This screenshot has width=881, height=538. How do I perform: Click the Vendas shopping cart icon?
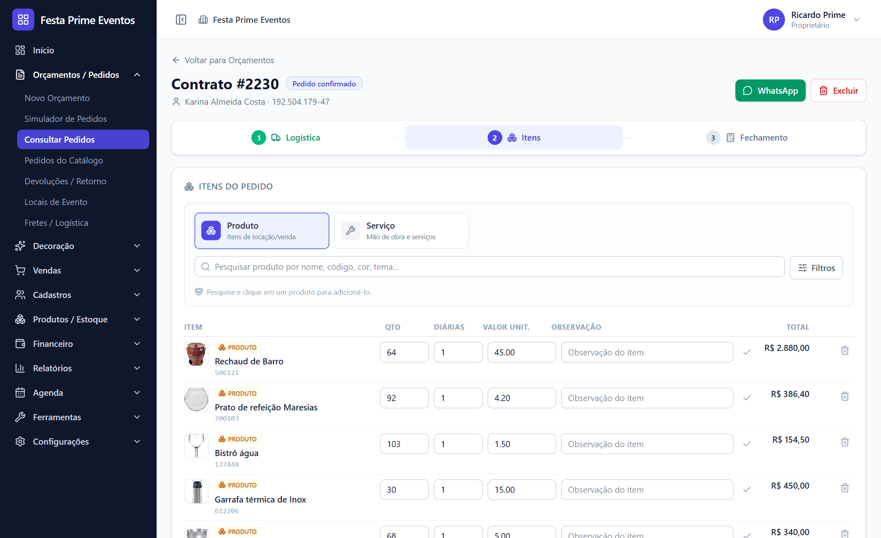(x=20, y=270)
